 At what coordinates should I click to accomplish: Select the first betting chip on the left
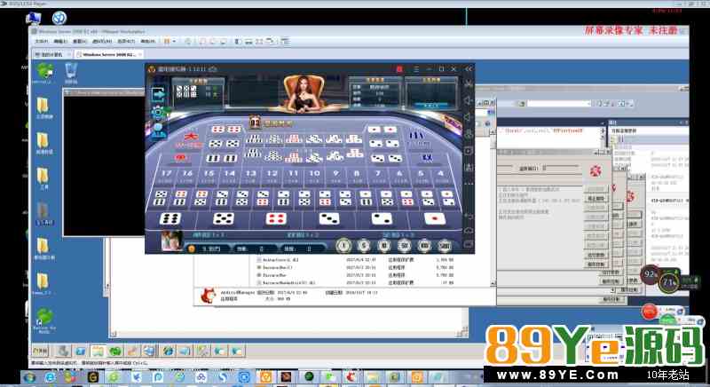coord(343,246)
